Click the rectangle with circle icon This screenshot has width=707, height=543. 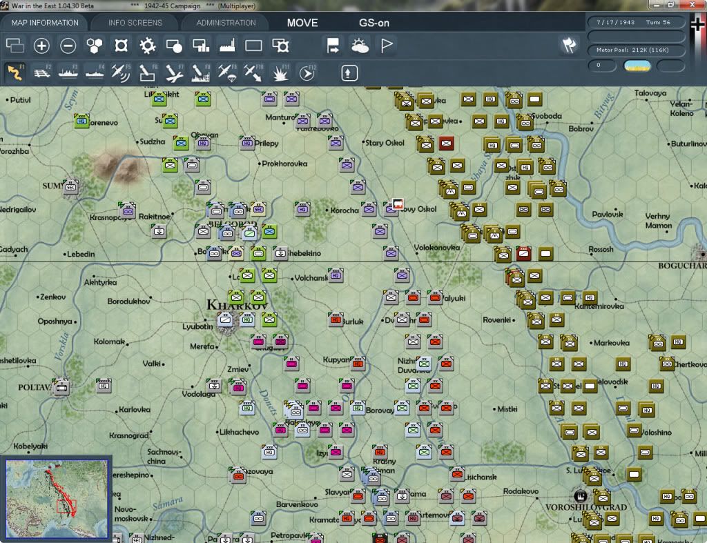point(174,46)
